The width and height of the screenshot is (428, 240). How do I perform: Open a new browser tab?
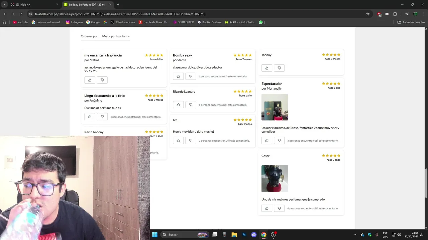(x=118, y=5)
